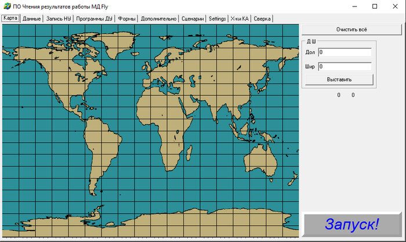
Task: Click the Выставить button
Action: tap(339, 80)
